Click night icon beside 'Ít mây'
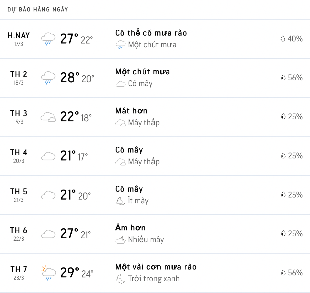 [x=121, y=201]
